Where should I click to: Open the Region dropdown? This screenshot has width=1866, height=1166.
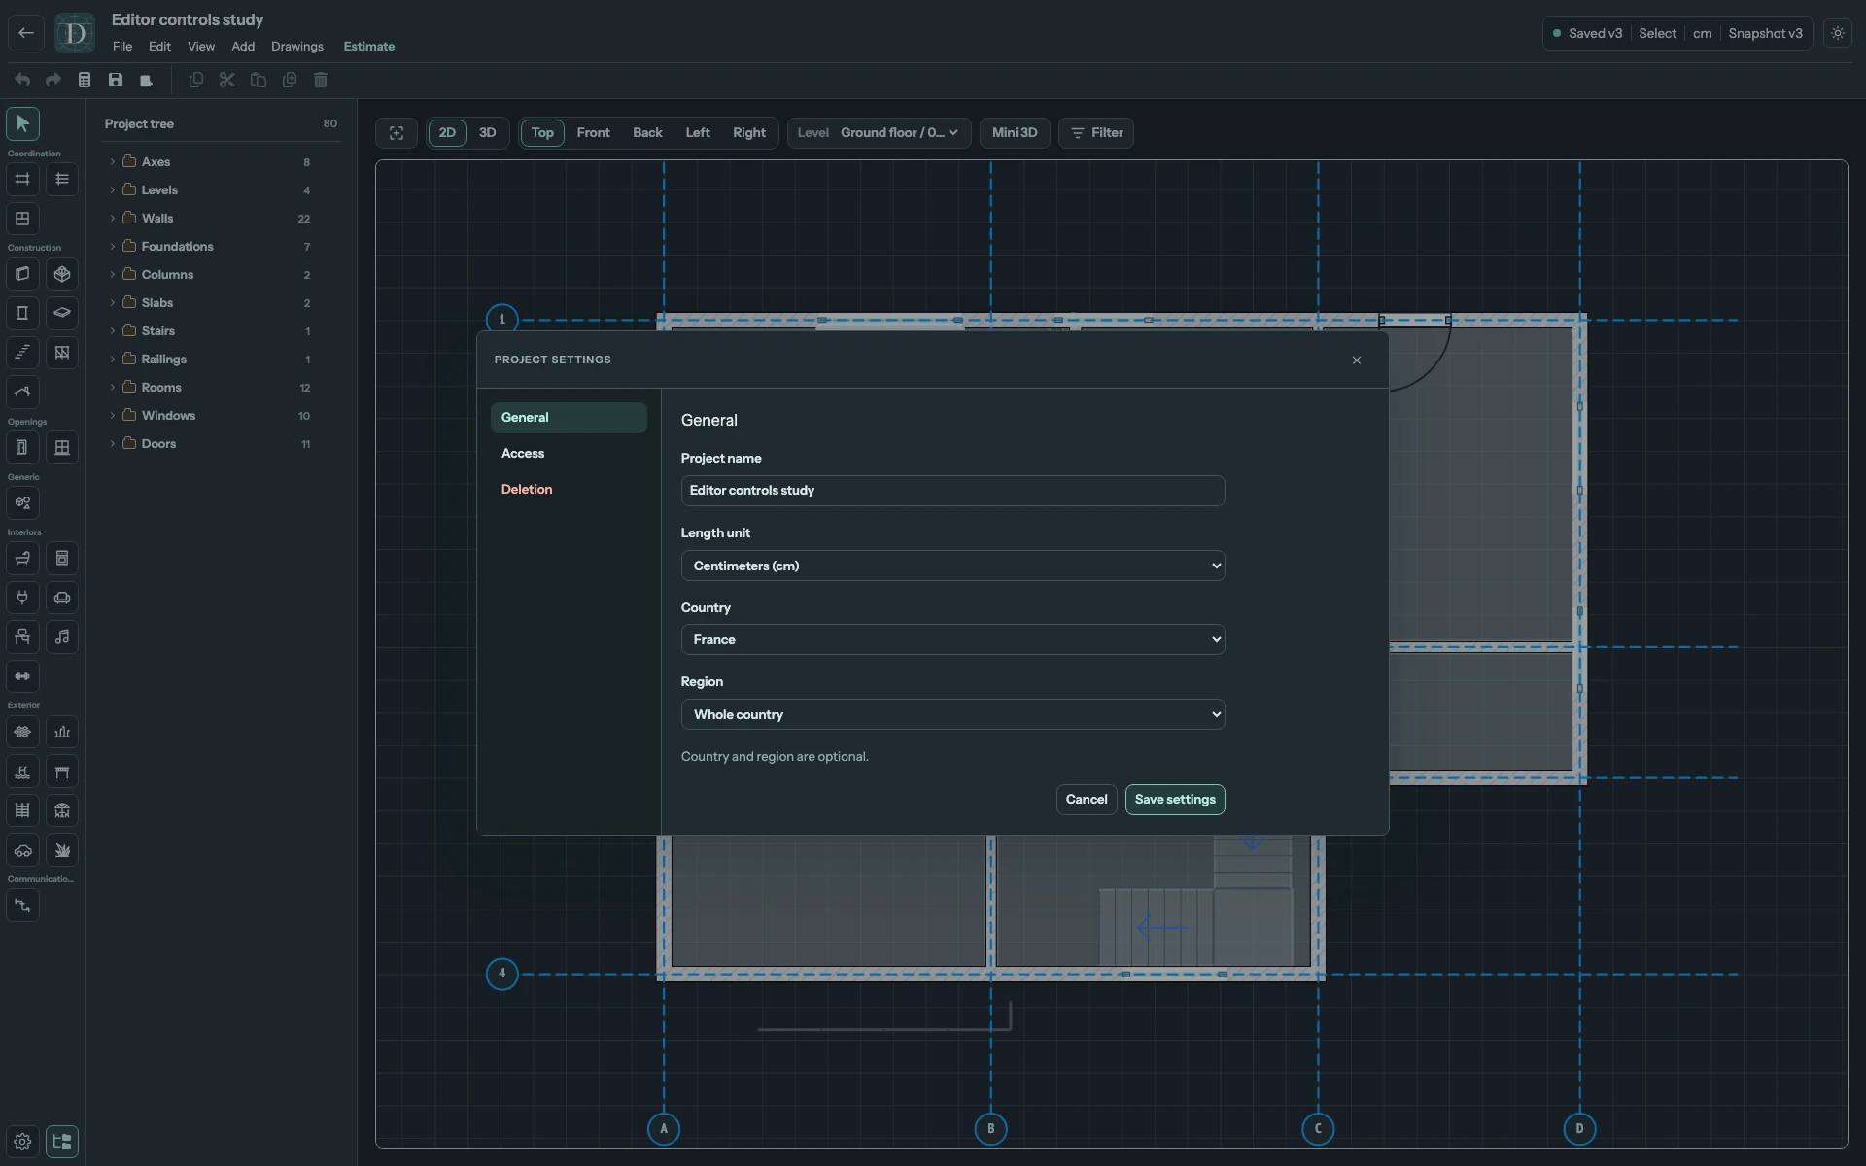point(952,714)
